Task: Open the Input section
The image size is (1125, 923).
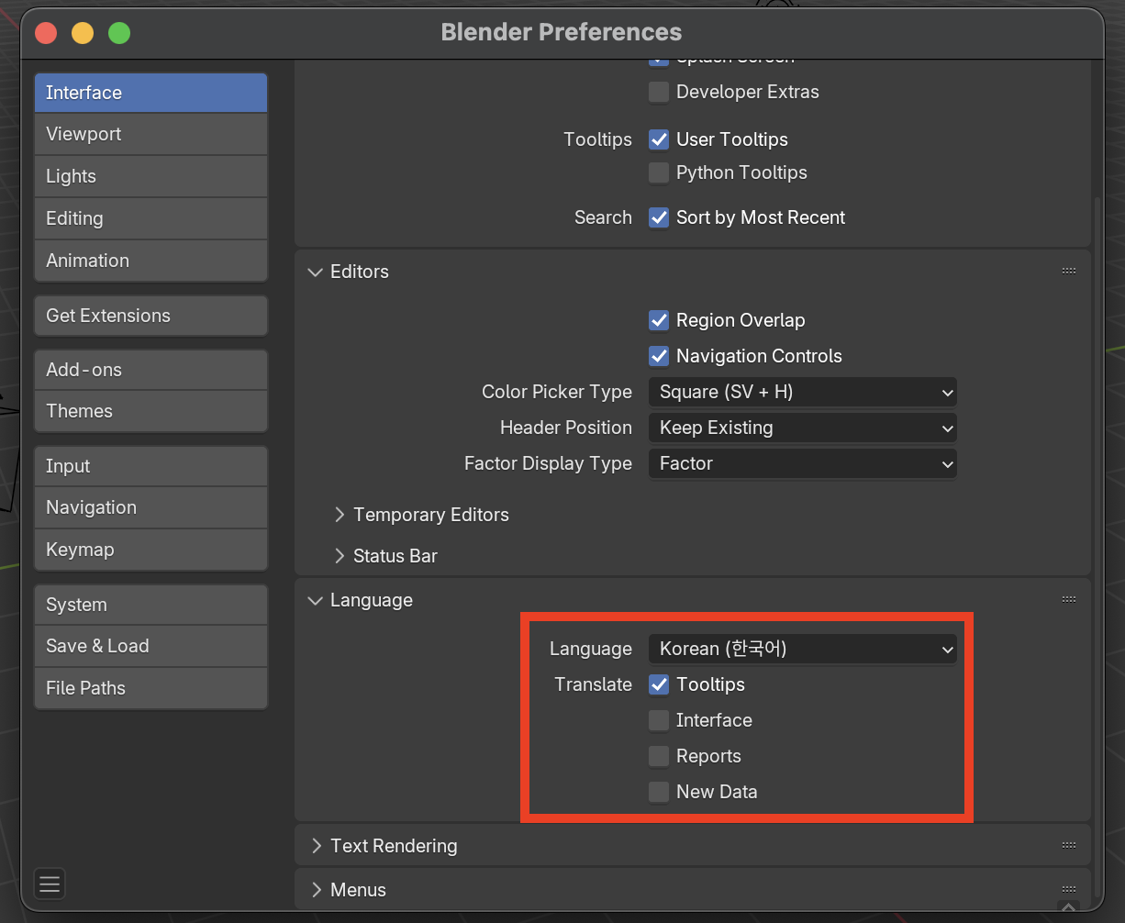Action: 151,466
